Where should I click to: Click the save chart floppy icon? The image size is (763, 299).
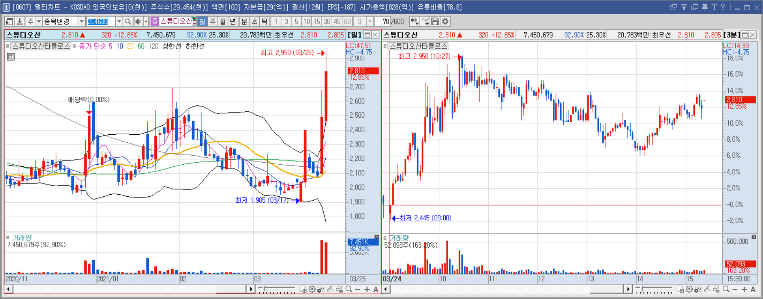click(x=435, y=21)
